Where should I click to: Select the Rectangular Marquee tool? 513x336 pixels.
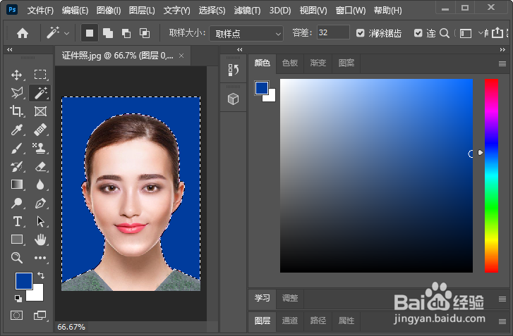(40, 75)
